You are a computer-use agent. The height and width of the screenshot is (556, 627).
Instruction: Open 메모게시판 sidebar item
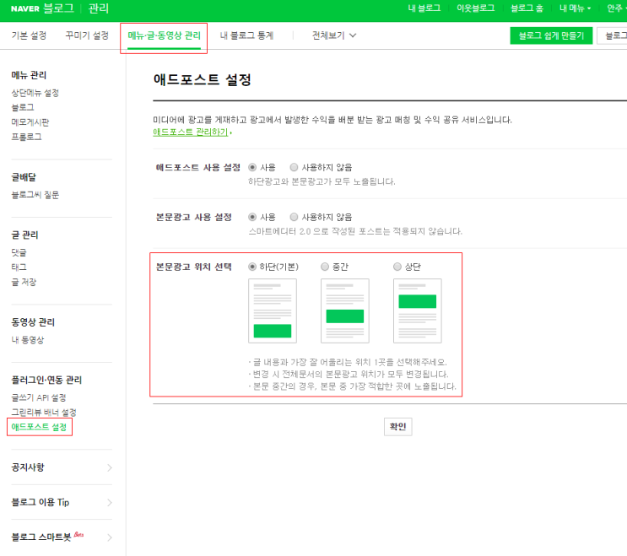point(30,122)
